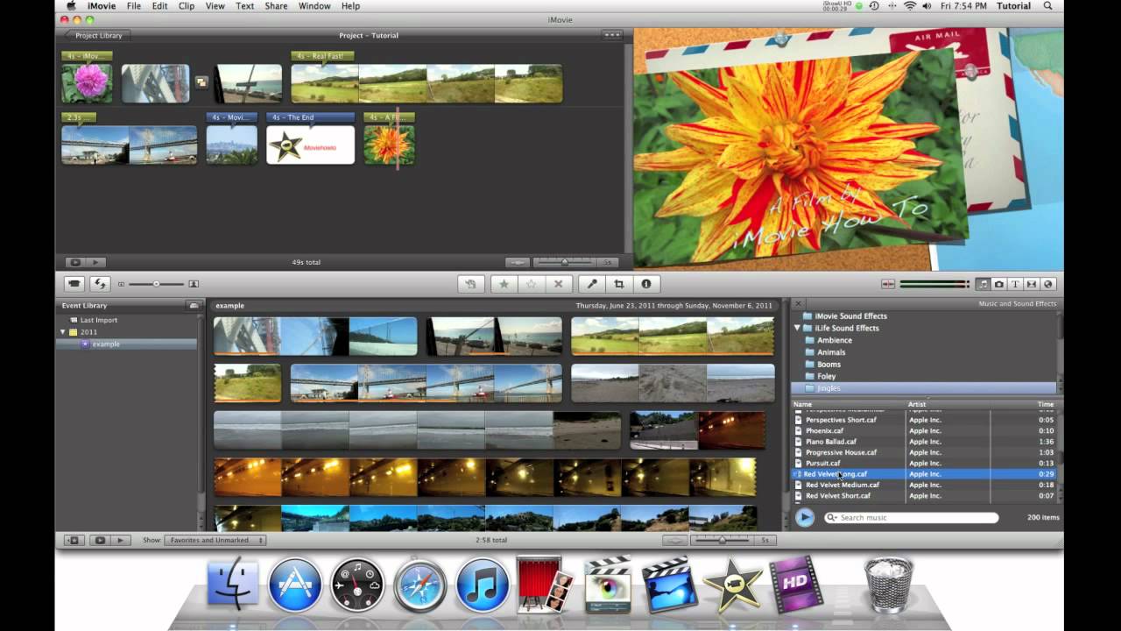1121x631 pixels.
Task: Unmark selection using the hollow star button
Action: pyautogui.click(x=531, y=284)
